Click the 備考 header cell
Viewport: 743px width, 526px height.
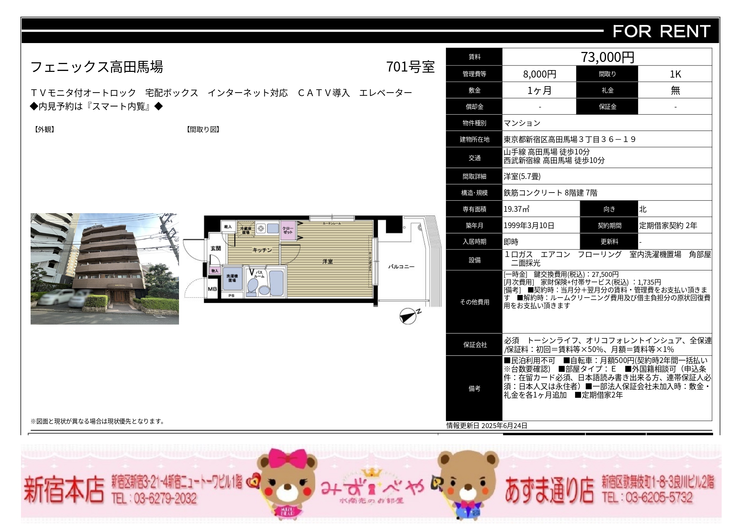(x=474, y=389)
